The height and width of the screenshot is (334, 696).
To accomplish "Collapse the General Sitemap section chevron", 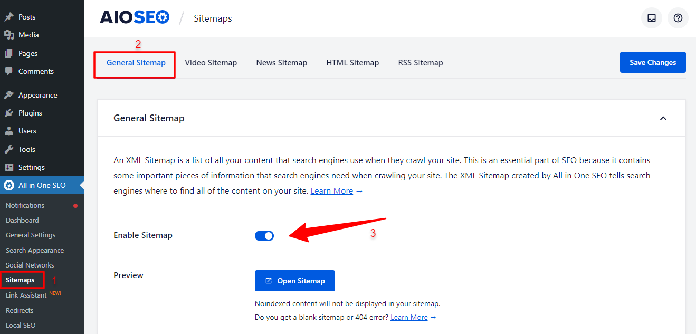I will click(x=663, y=118).
